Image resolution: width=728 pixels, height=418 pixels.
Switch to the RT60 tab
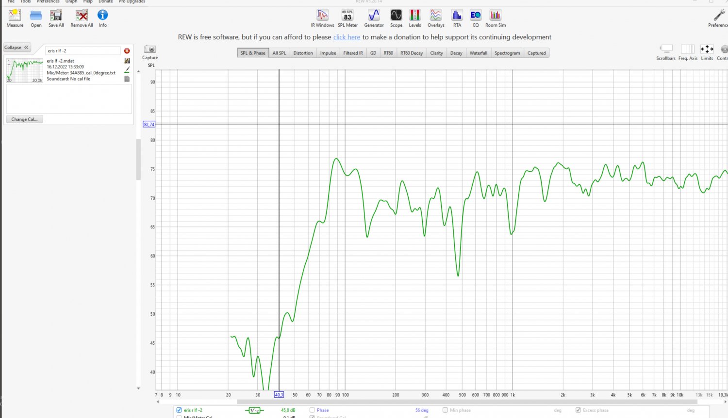[388, 53]
